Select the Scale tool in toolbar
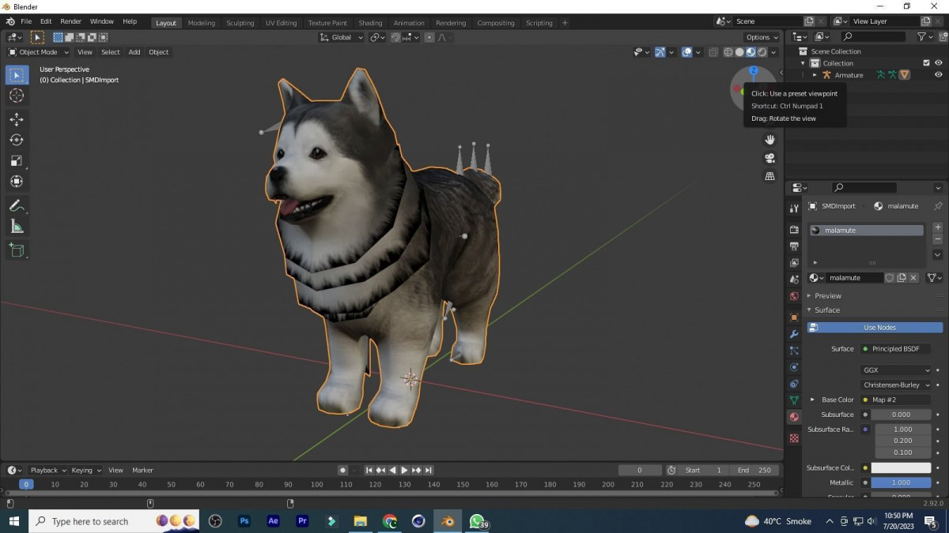 [17, 161]
